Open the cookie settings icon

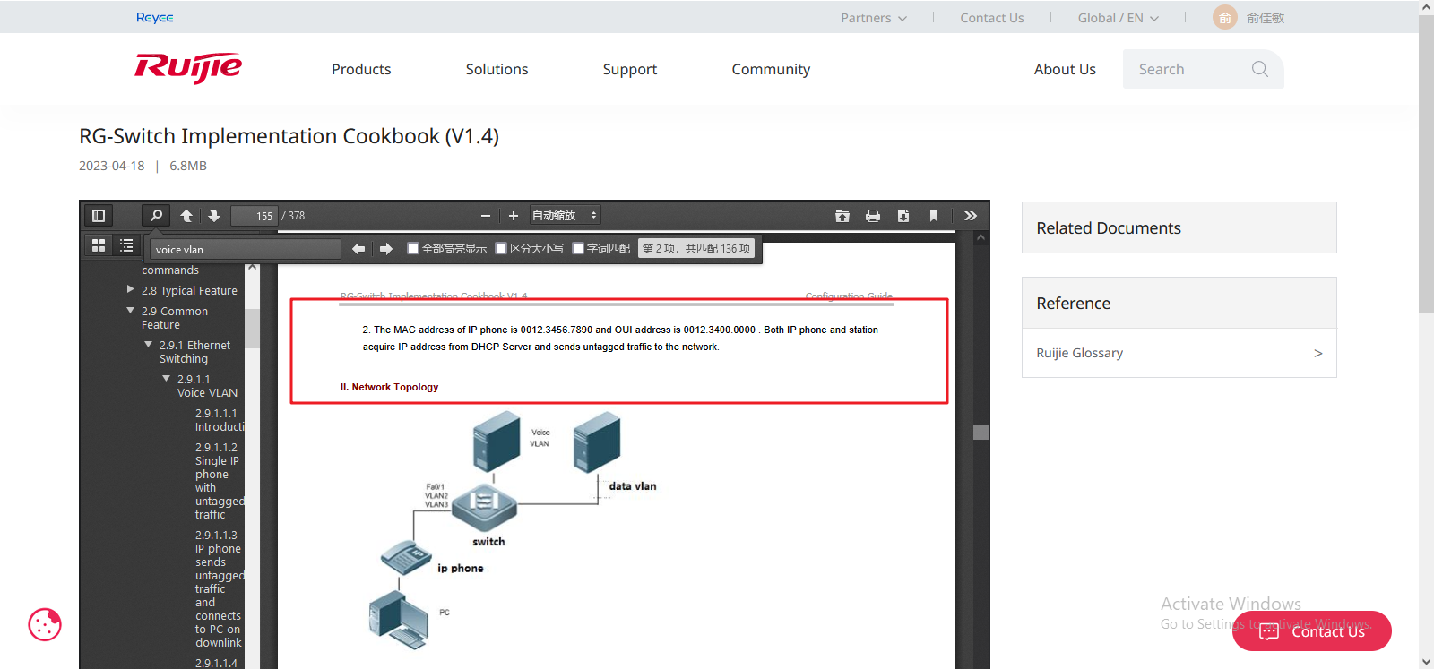coord(45,624)
